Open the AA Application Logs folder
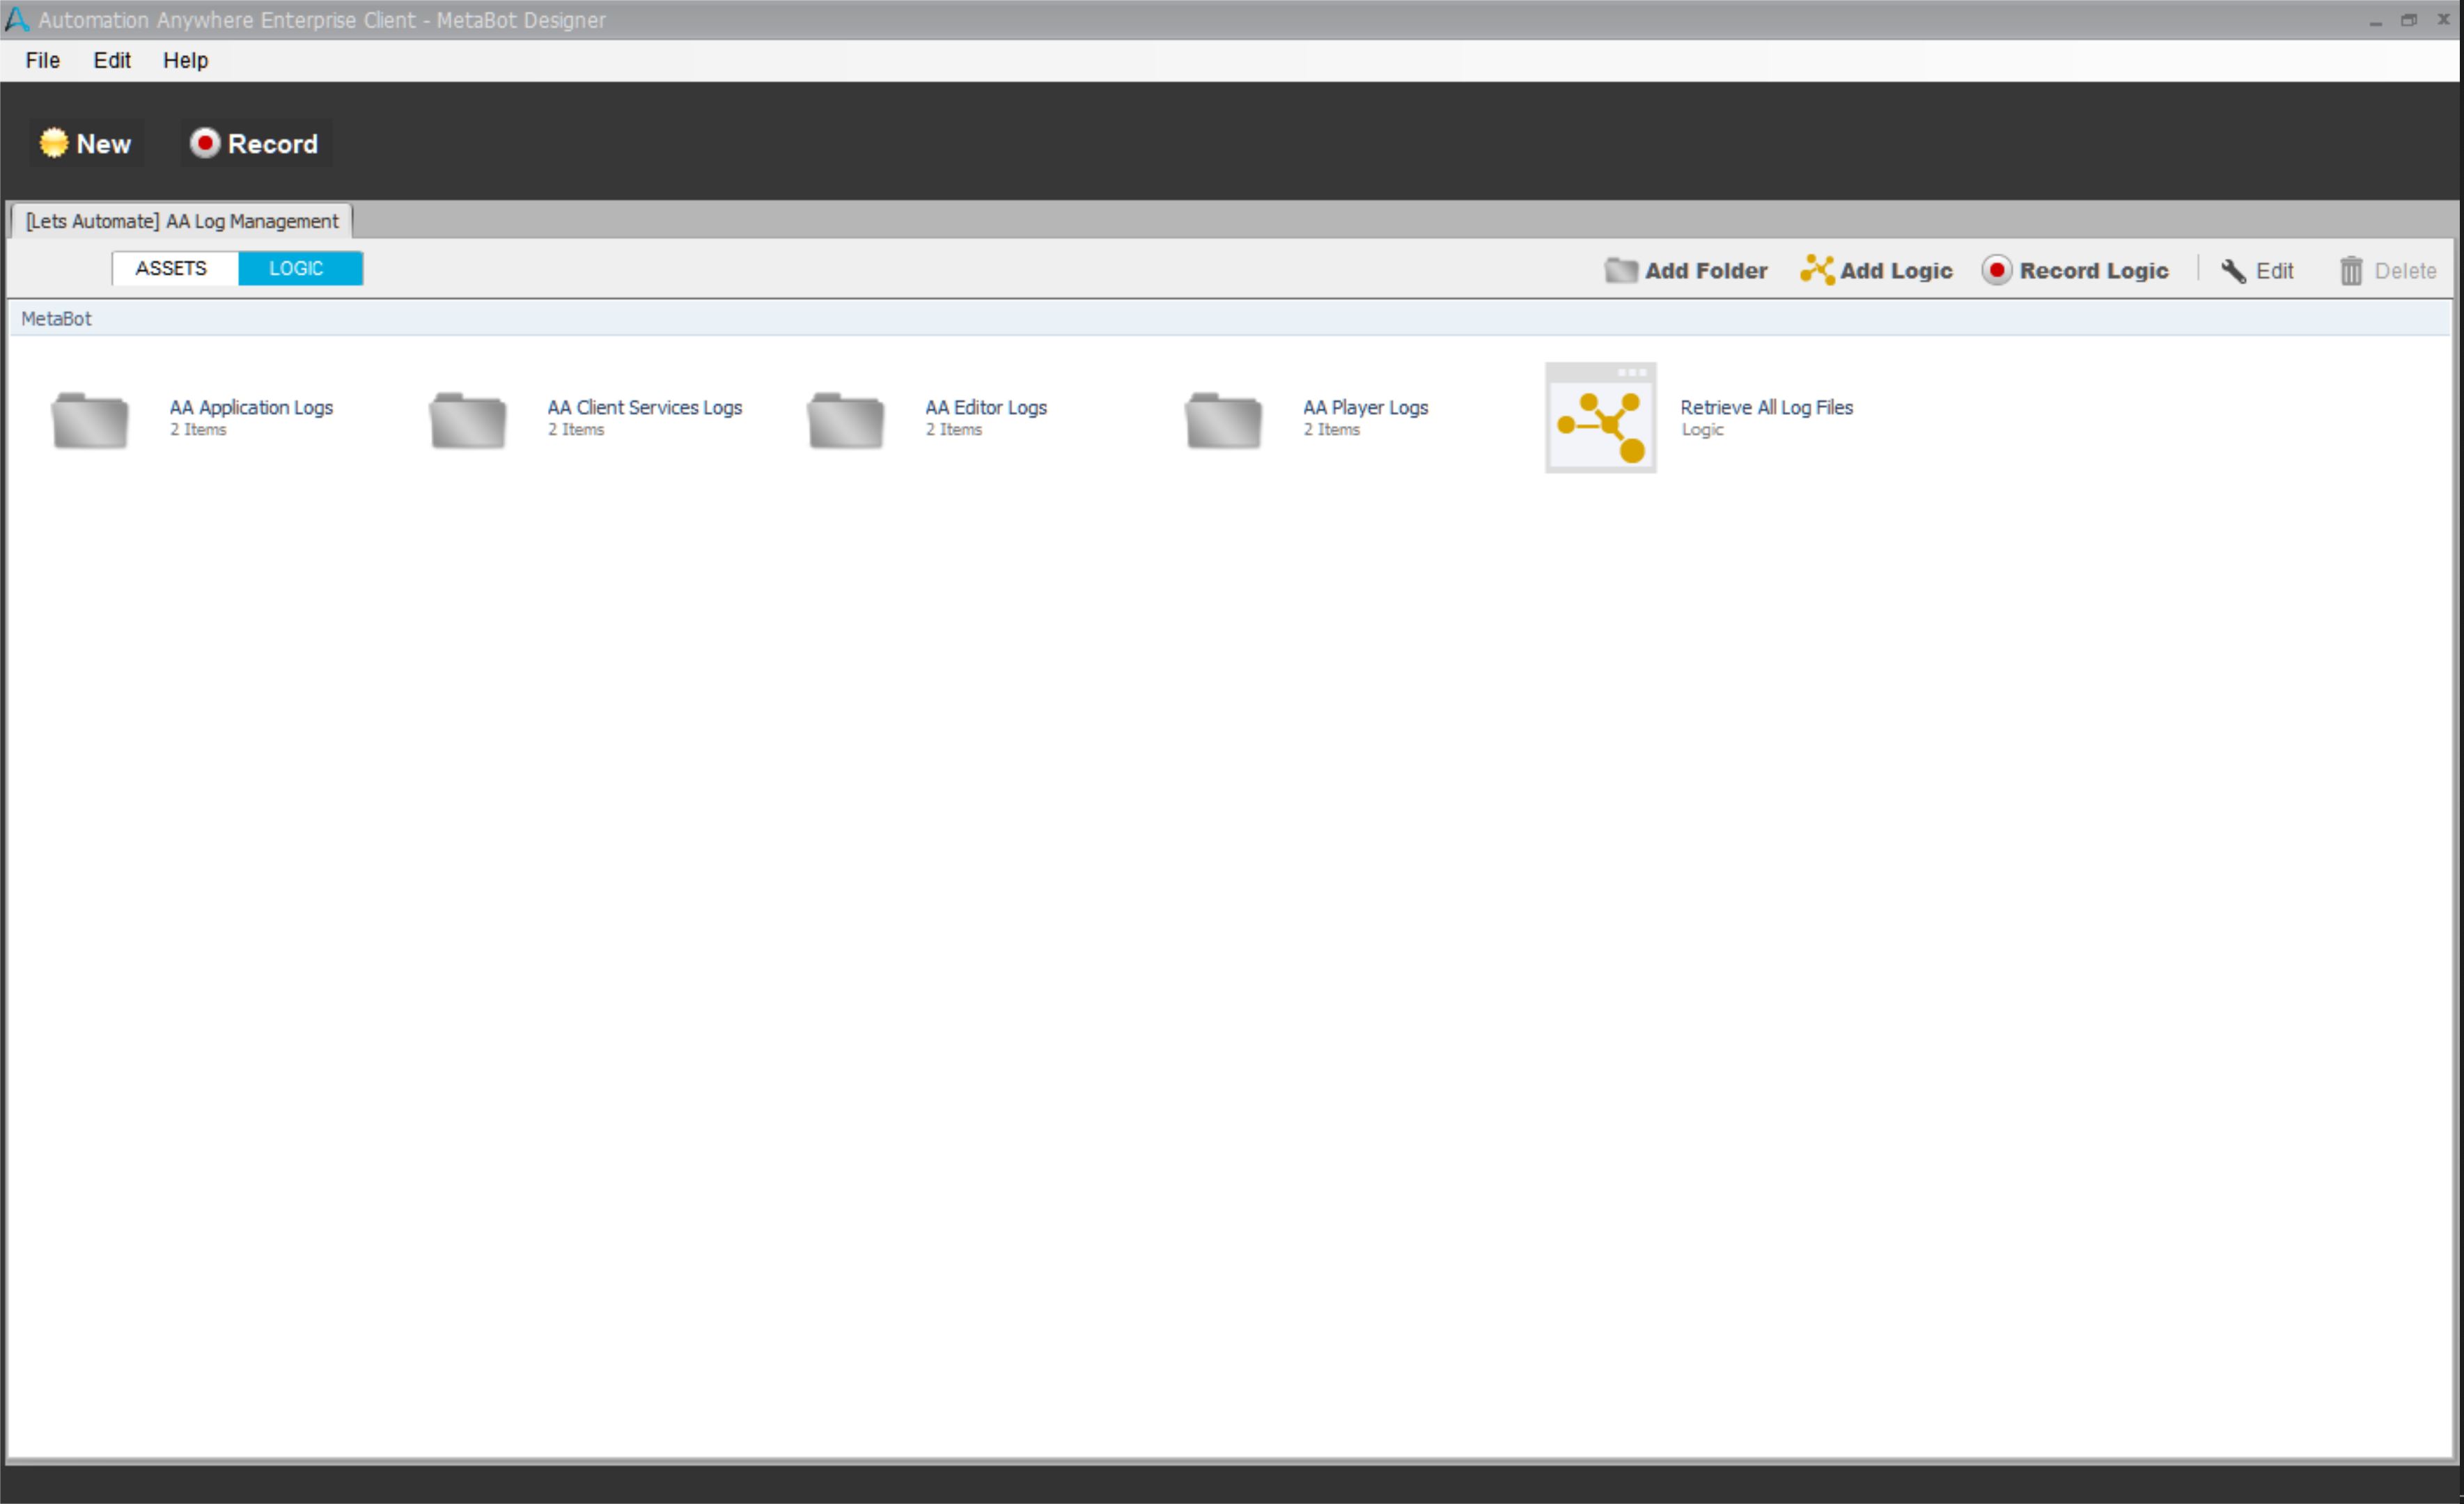 click(90, 420)
